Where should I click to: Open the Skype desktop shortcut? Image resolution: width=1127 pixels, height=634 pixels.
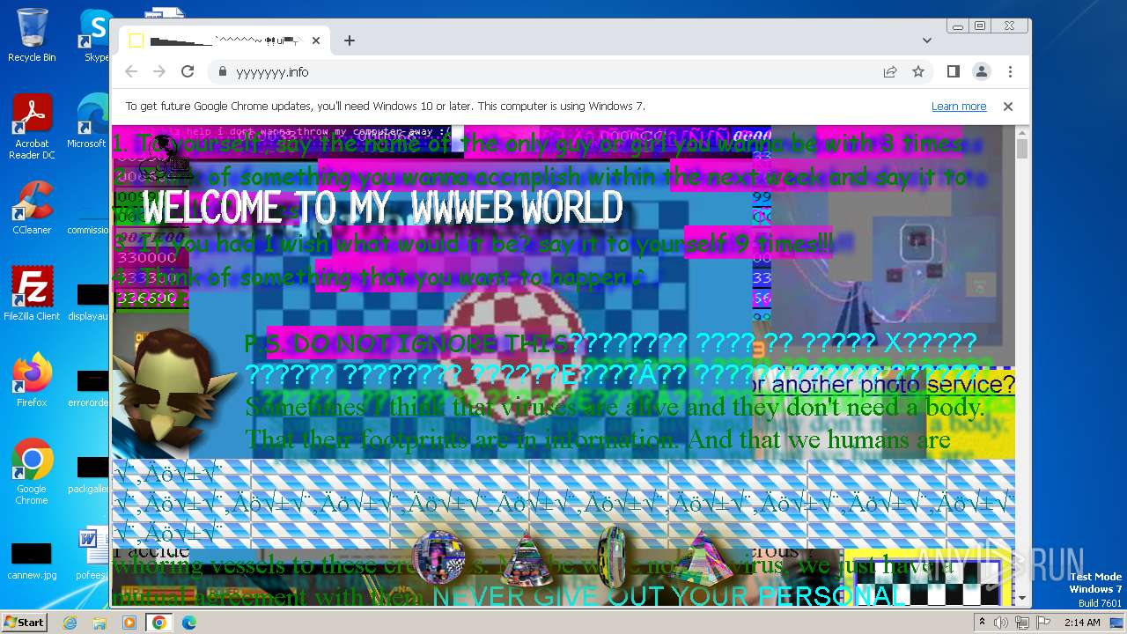[95, 35]
